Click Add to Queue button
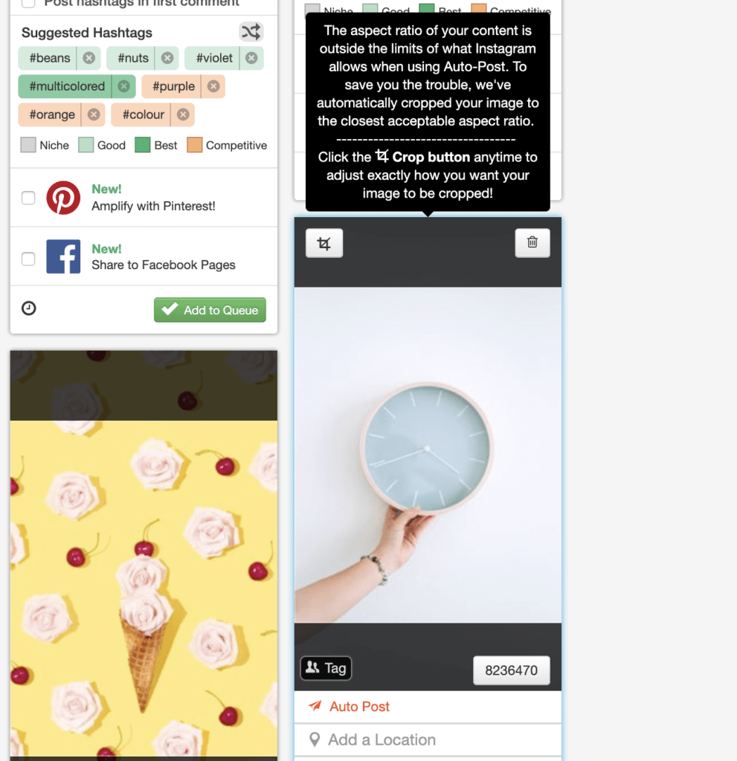Screen dimensions: 737x761 210,310
